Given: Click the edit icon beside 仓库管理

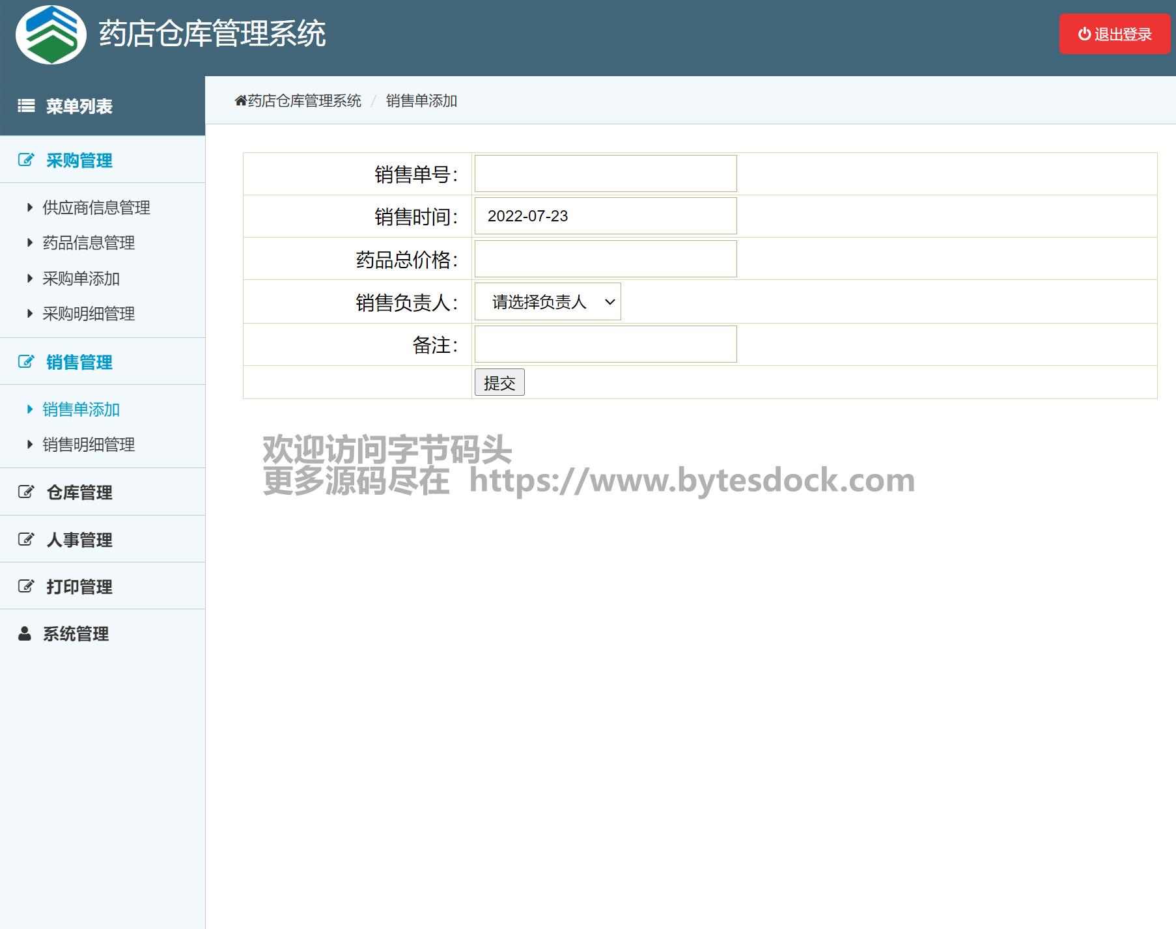Looking at the screenshot, I should 26,492.
